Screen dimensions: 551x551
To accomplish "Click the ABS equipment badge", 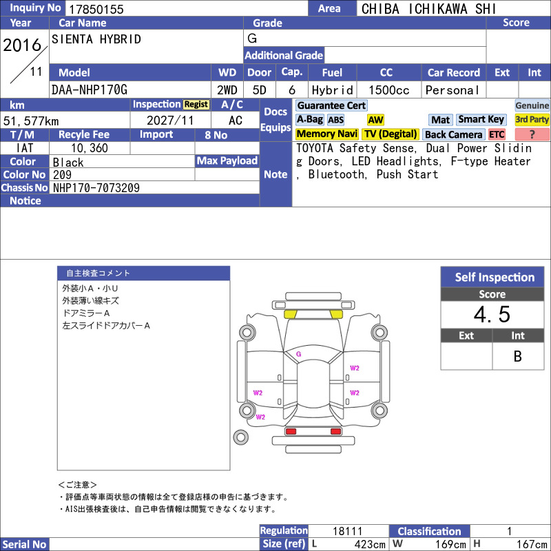I will click(x=335, y=120).
